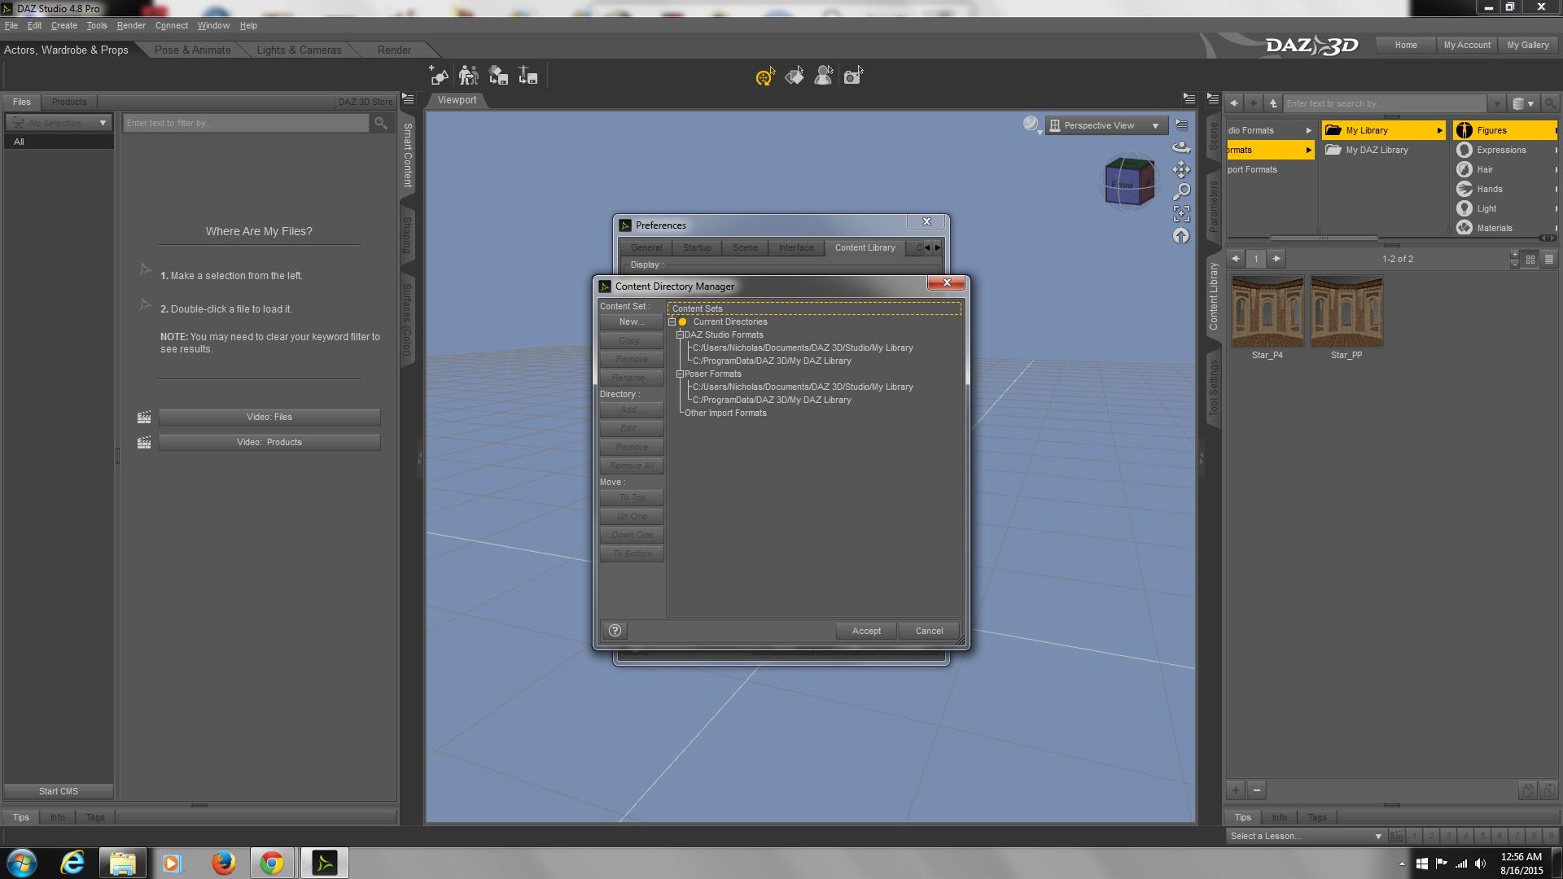The image size is (1563, 879).
Task: Click the viewport orbit/rotate camera icon
Action: pyautogui.click(x=1181, y=147)
